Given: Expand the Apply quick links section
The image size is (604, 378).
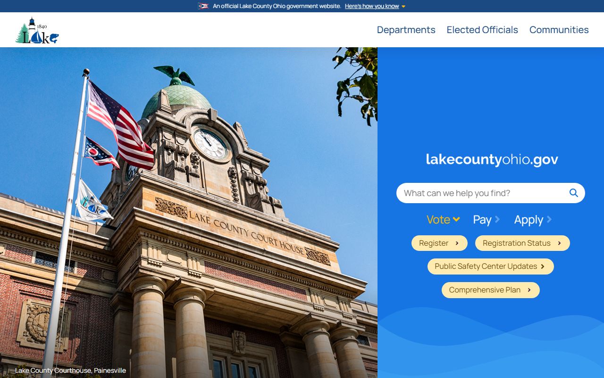Looking at the screenshot, I should tap(533, 220).
